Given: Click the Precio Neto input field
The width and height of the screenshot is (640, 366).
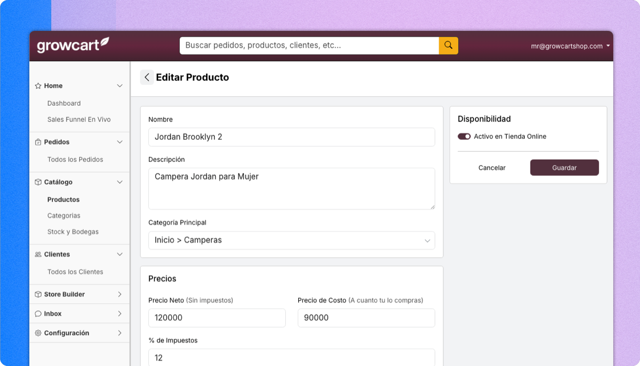Looking at the screenshot, I should point(217,318).
